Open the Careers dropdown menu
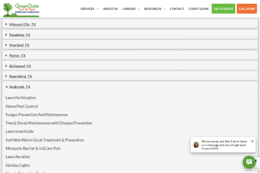Viewport: 260px width, 173px height. [x=131, y=9]
